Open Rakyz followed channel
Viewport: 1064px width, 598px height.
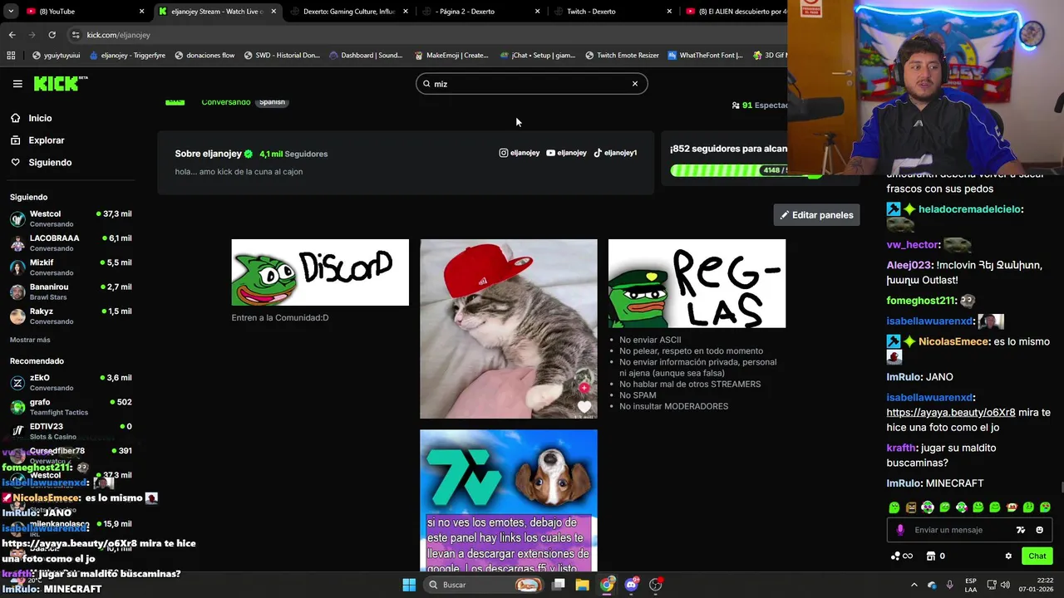(x=71, y=316)
